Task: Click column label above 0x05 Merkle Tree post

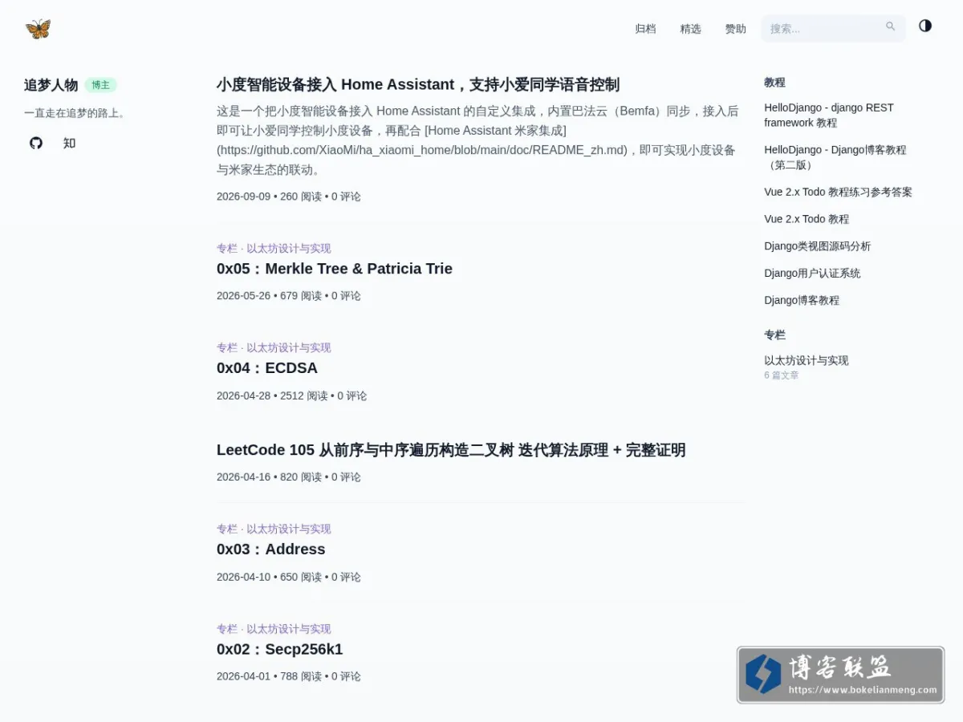Action: pyautogui.click(x=274, y=249)
